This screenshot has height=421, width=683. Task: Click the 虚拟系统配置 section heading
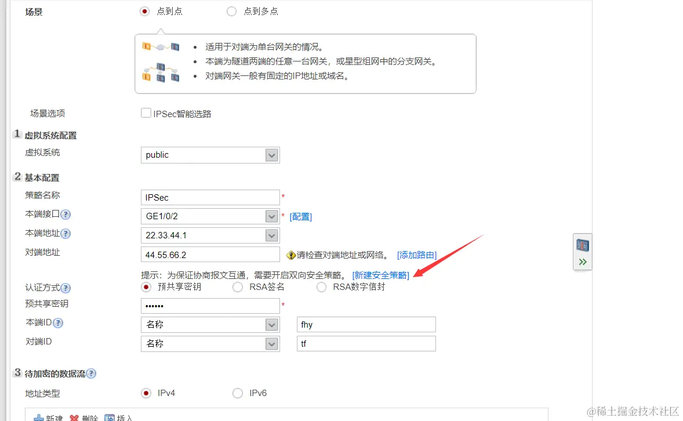(50, 136)
